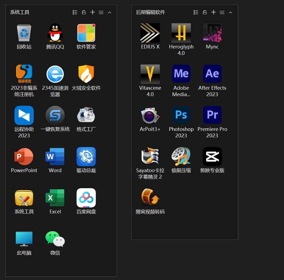Open Sayatoo卡拉字幕精灵 2 icon
Image resolution: width=284 pixels, height=280 pixels.
point(150,156)
